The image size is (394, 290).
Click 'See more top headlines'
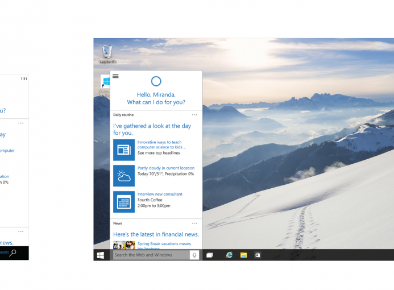(x=159, y=153)
